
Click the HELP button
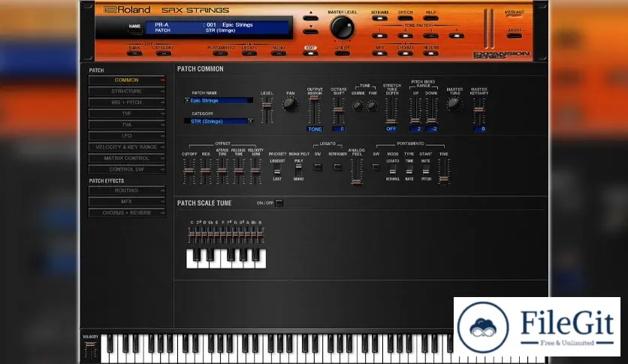pyautogui.click(x=431, y=18)
